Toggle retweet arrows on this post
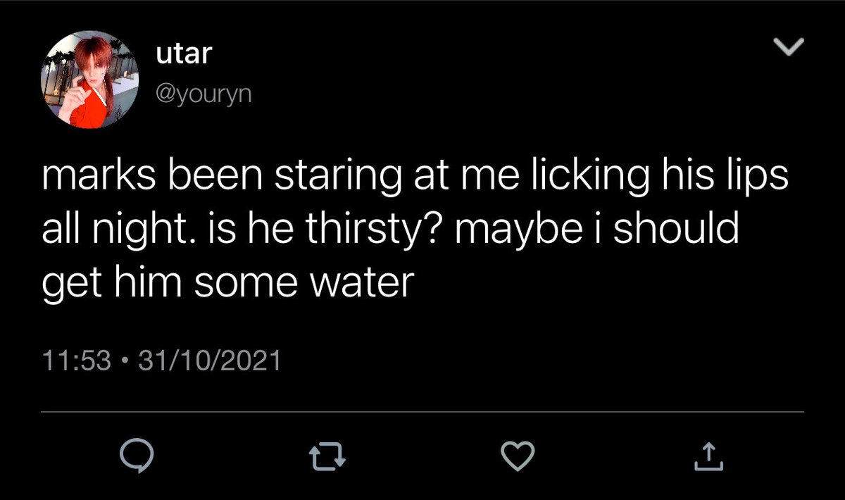Image resolution: width=845 pixels, height=500 pixels. tap(329, 456)
